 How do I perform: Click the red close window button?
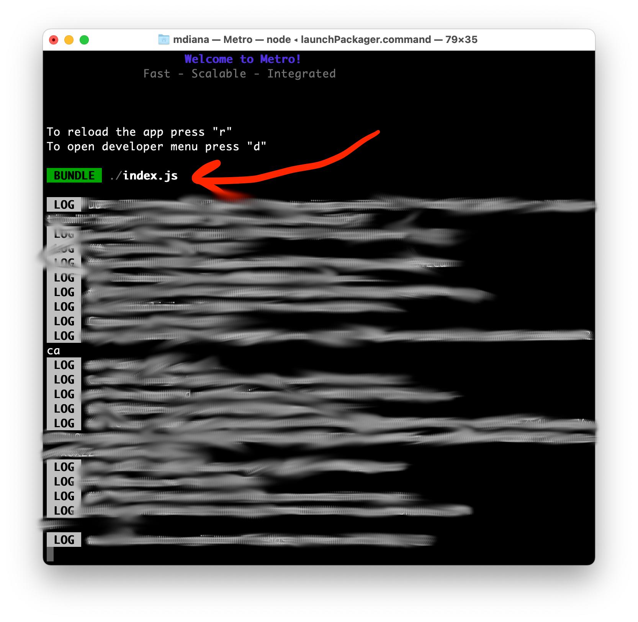(x=54, y=40)
